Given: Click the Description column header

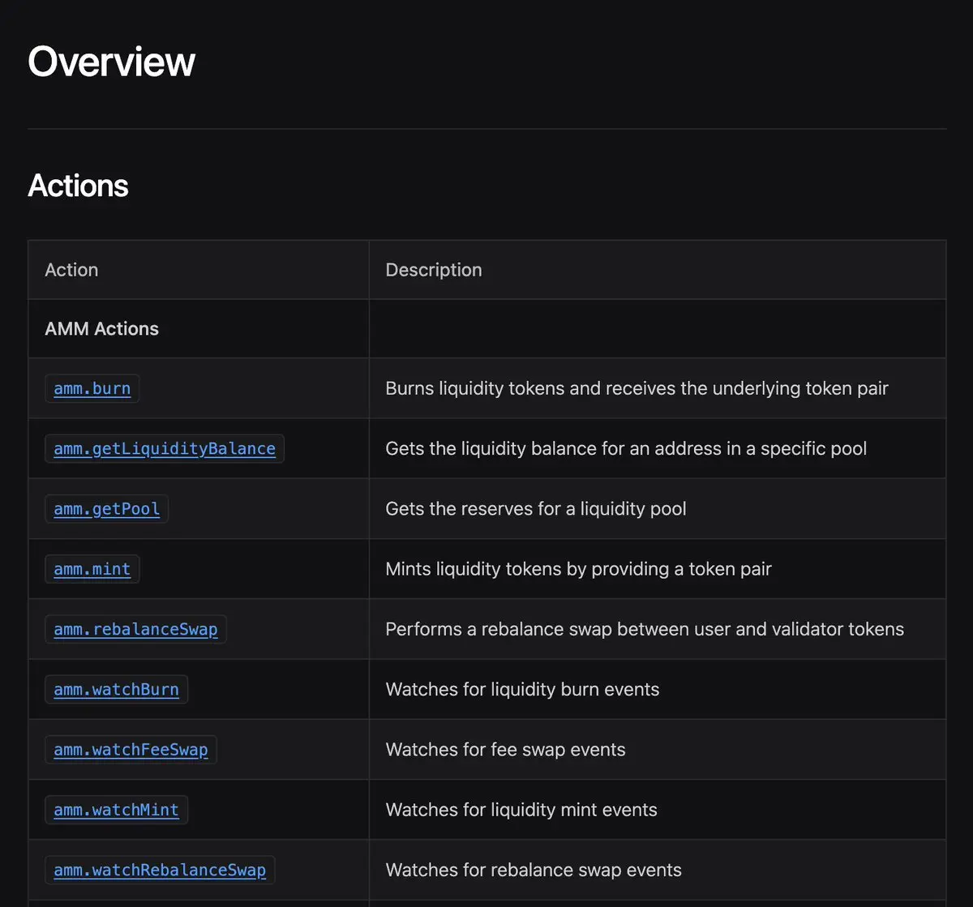Looking at the screenshot, I should tap(434, 270).
